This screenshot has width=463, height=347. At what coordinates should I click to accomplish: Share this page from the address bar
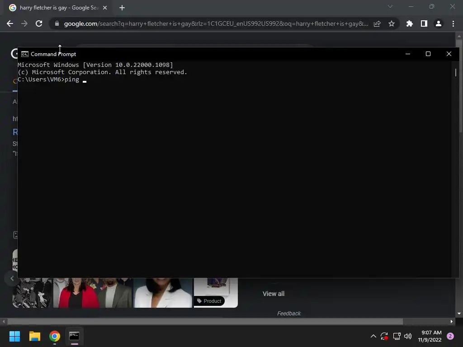(377, 23)
